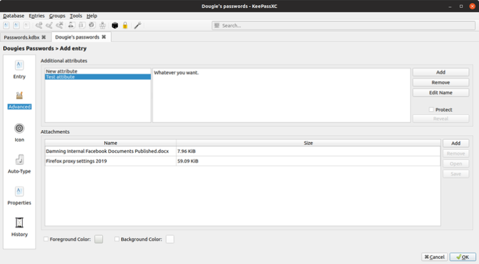Open the Entry section in sidebar

[19, 70]
